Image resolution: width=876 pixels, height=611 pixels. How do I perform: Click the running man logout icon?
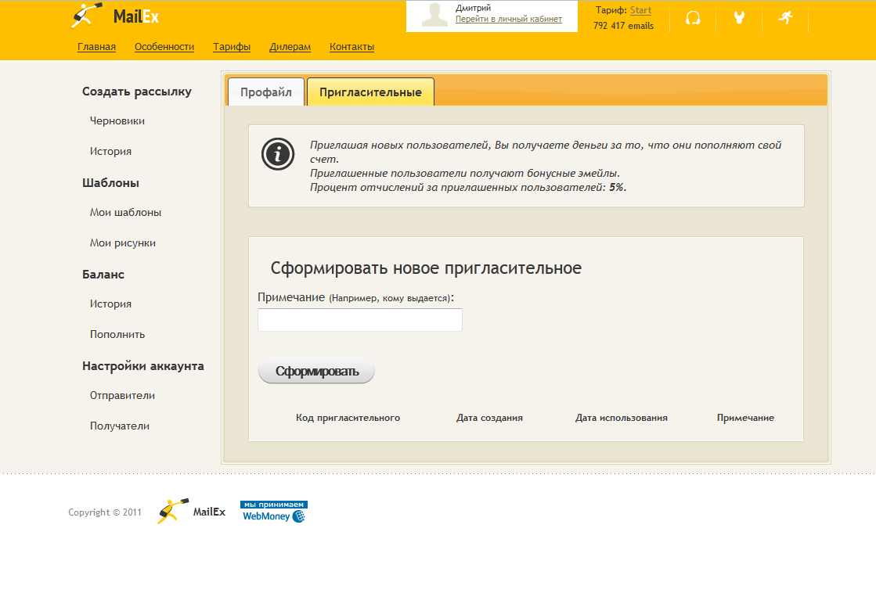785,17
